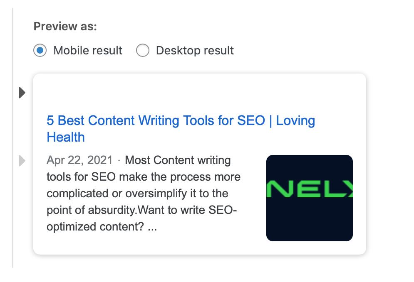Click the "Preview as:" heading
Image resolution: width=414 pixels, height=282 pixels.
65,27
